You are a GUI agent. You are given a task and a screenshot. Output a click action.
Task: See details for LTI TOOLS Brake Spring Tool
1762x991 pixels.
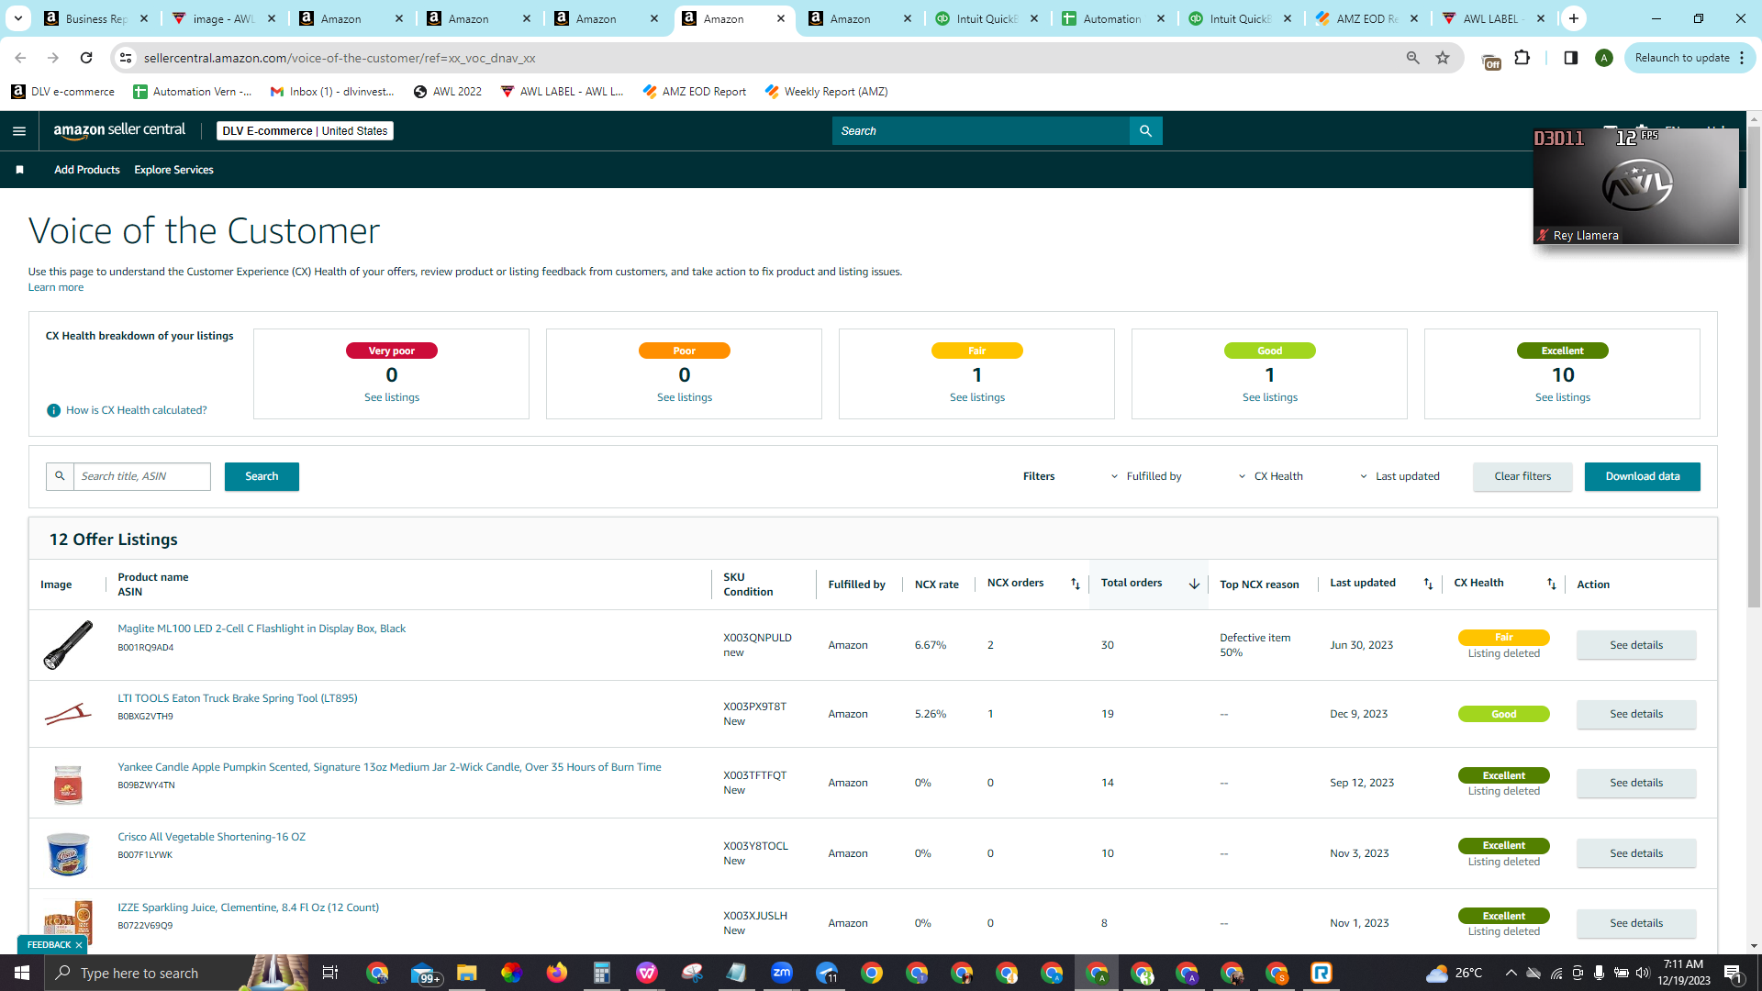pyautogui.click(x=1636, y=714)
